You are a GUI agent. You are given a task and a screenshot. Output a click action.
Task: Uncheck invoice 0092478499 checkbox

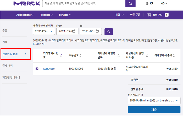tap(37, 69)
